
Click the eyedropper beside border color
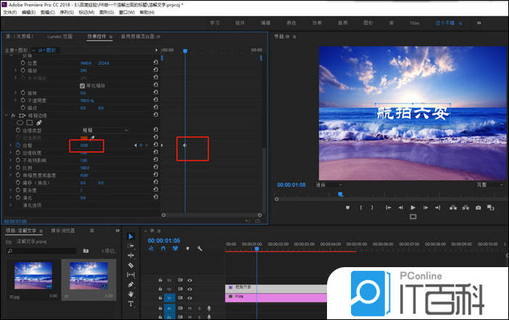pos(92,137)
